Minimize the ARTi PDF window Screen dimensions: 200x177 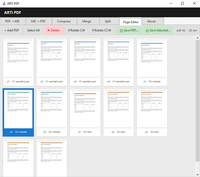[171, 3]
